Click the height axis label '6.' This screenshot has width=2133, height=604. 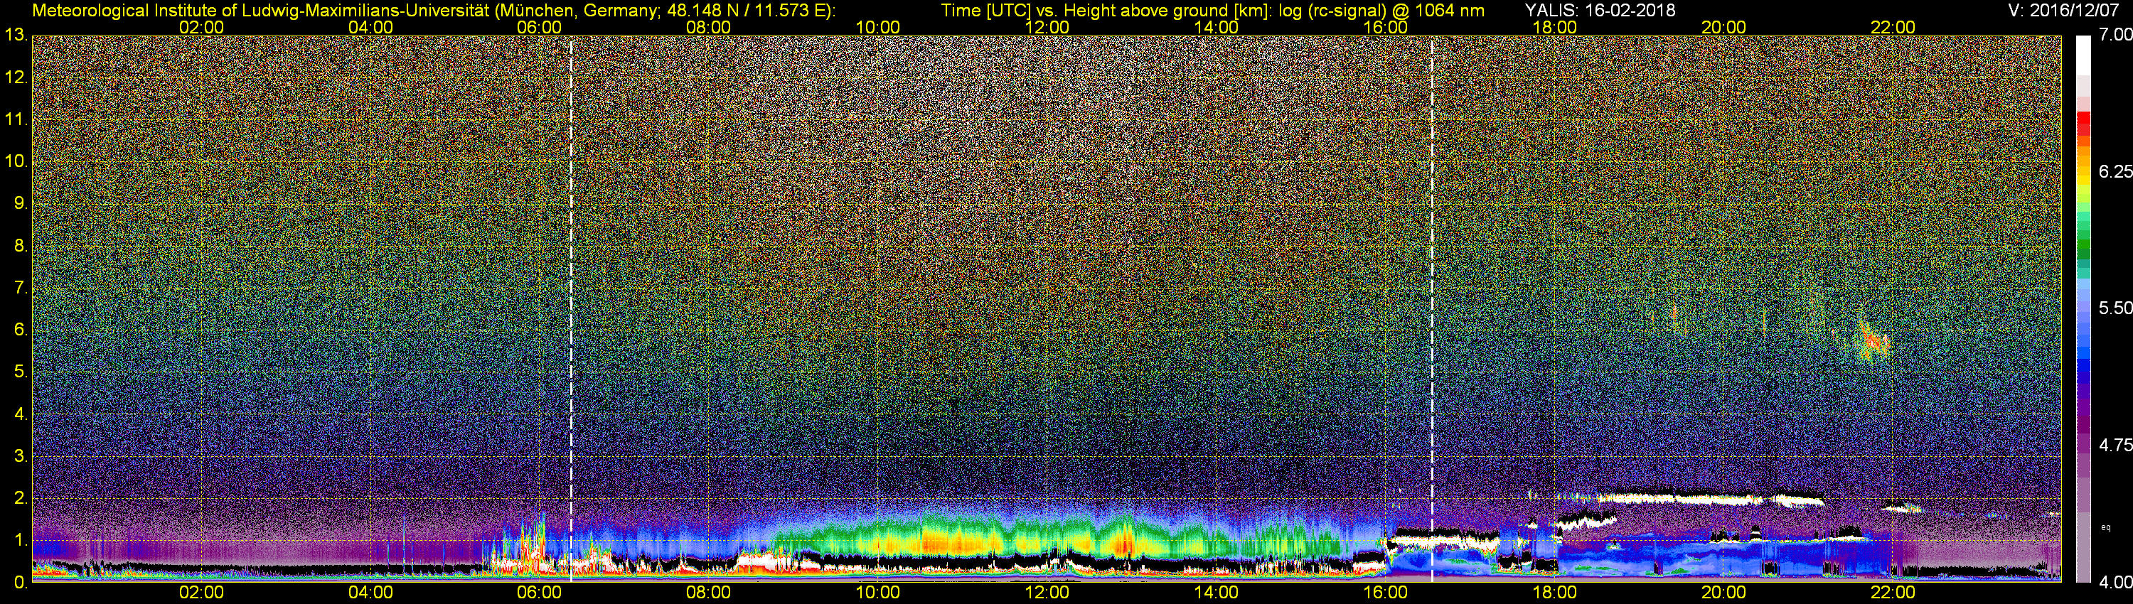coord(20,329)
